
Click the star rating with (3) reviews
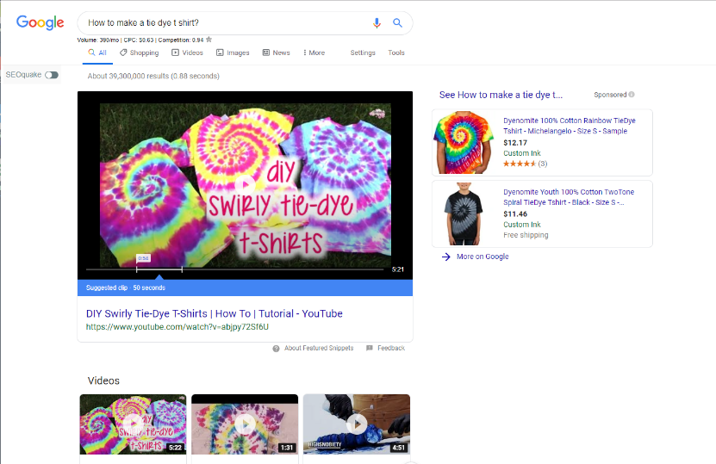click(x=525, y=164)
